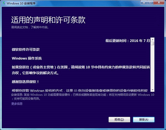Click the text 微软软件许可条款

pyautogui.click(x=26, y=50)
